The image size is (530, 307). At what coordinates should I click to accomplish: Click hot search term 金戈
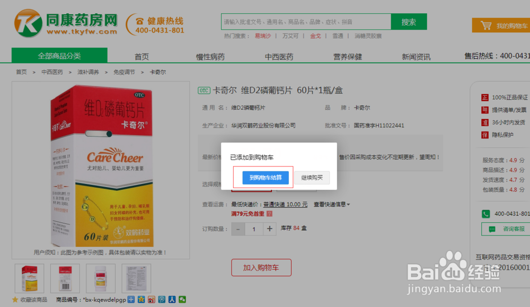pos(315,36)
